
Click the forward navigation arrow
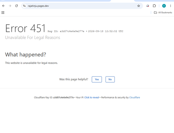(10, 6)
